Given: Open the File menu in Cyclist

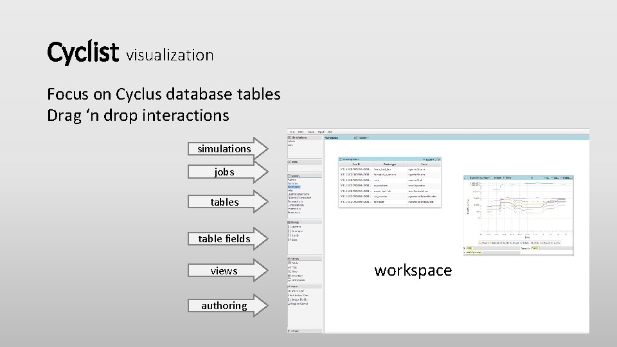Looking at the screenshot, I should coord(292,132).
